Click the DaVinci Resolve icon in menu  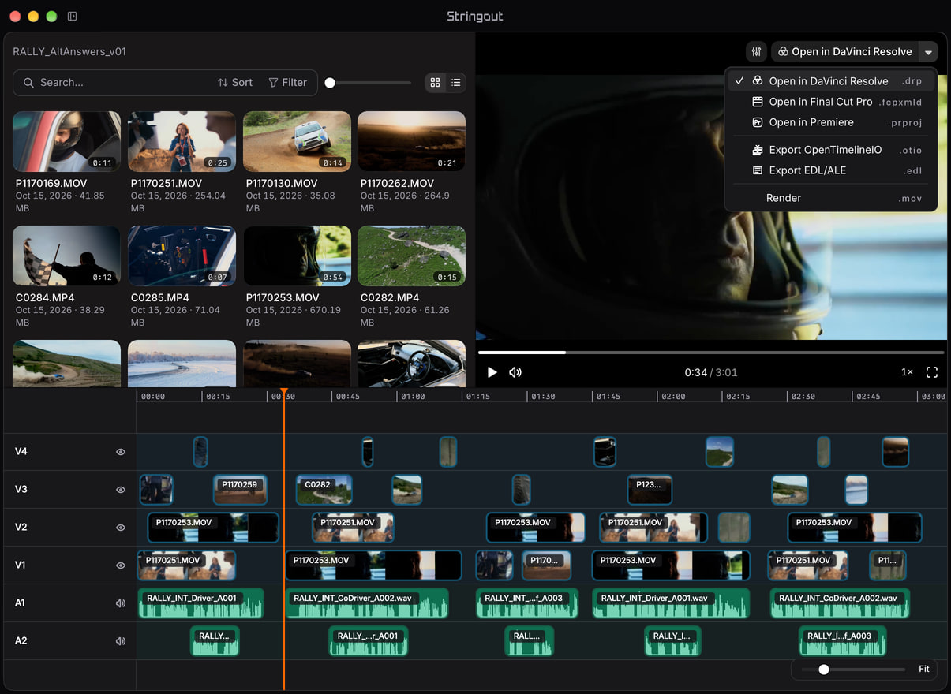(x=757, y=81)
